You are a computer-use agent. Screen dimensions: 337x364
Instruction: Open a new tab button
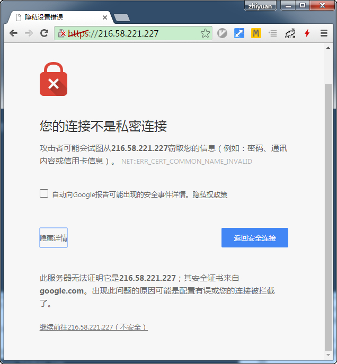point(122,17)
